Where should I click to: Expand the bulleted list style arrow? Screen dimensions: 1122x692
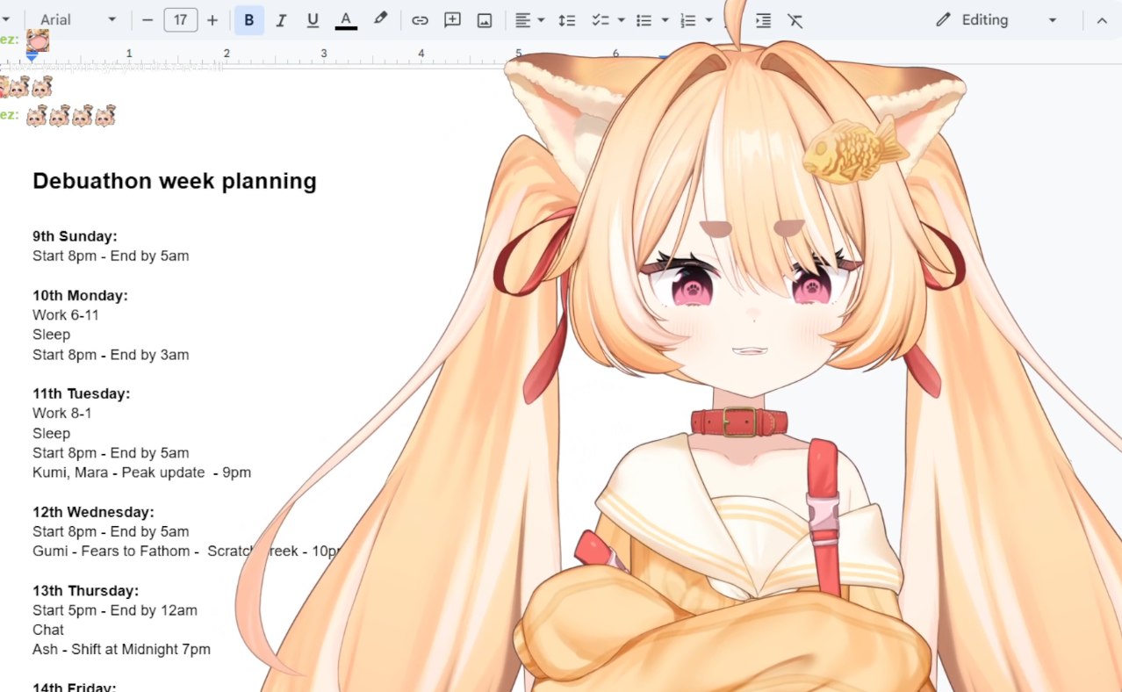click(x=665, y=20)
